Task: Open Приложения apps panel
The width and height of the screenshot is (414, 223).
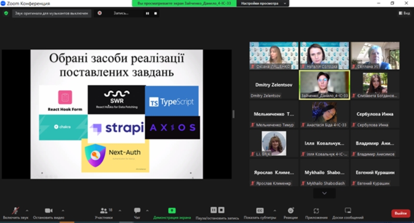Action: pyautogui.click(x=316, y=213)
